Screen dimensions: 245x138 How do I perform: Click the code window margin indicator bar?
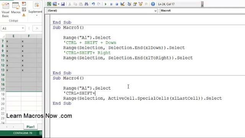tap(47, 76)
